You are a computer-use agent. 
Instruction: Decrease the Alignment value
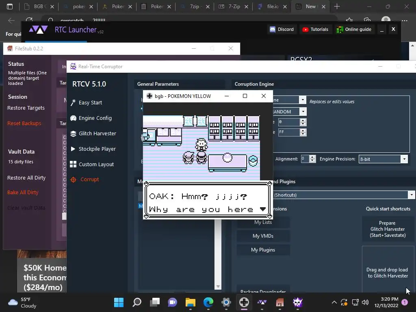pos(312,161)
